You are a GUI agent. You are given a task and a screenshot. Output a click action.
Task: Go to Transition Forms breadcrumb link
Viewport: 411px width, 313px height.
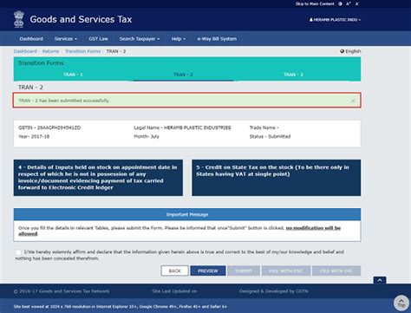click(x=82, y=51)
